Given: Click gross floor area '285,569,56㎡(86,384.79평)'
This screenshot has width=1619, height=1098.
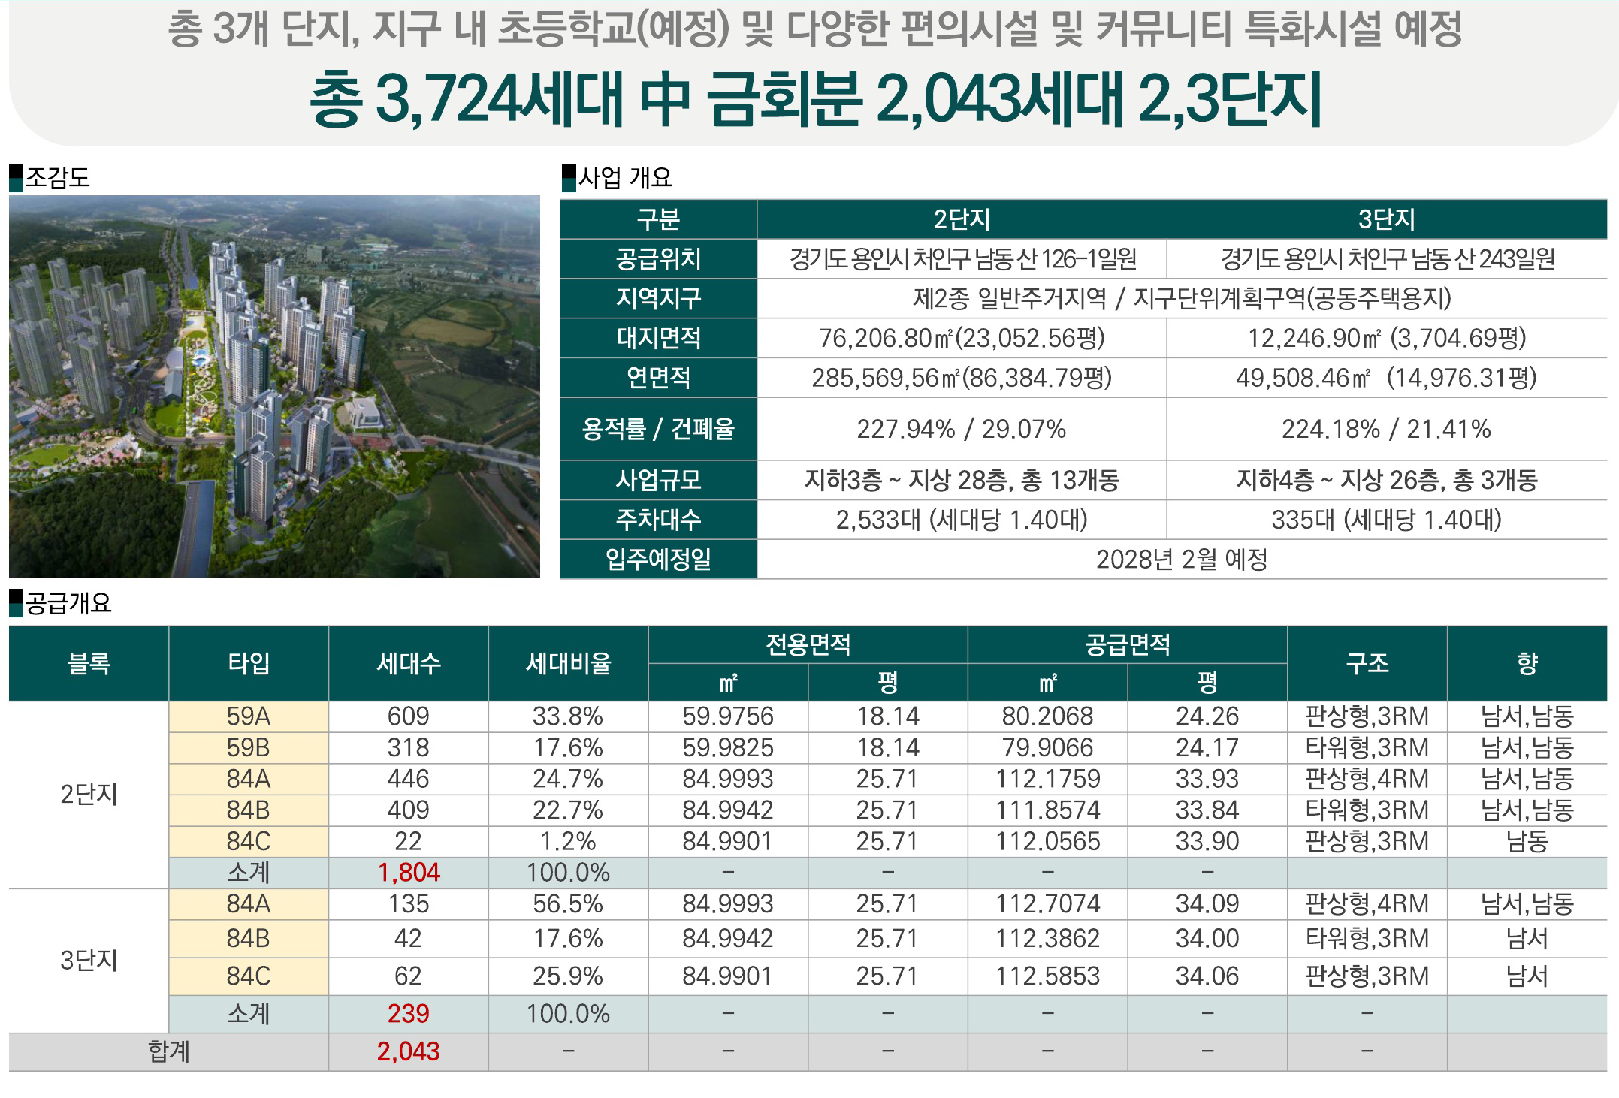Looking at the screenshot, I should pos(962,377).
